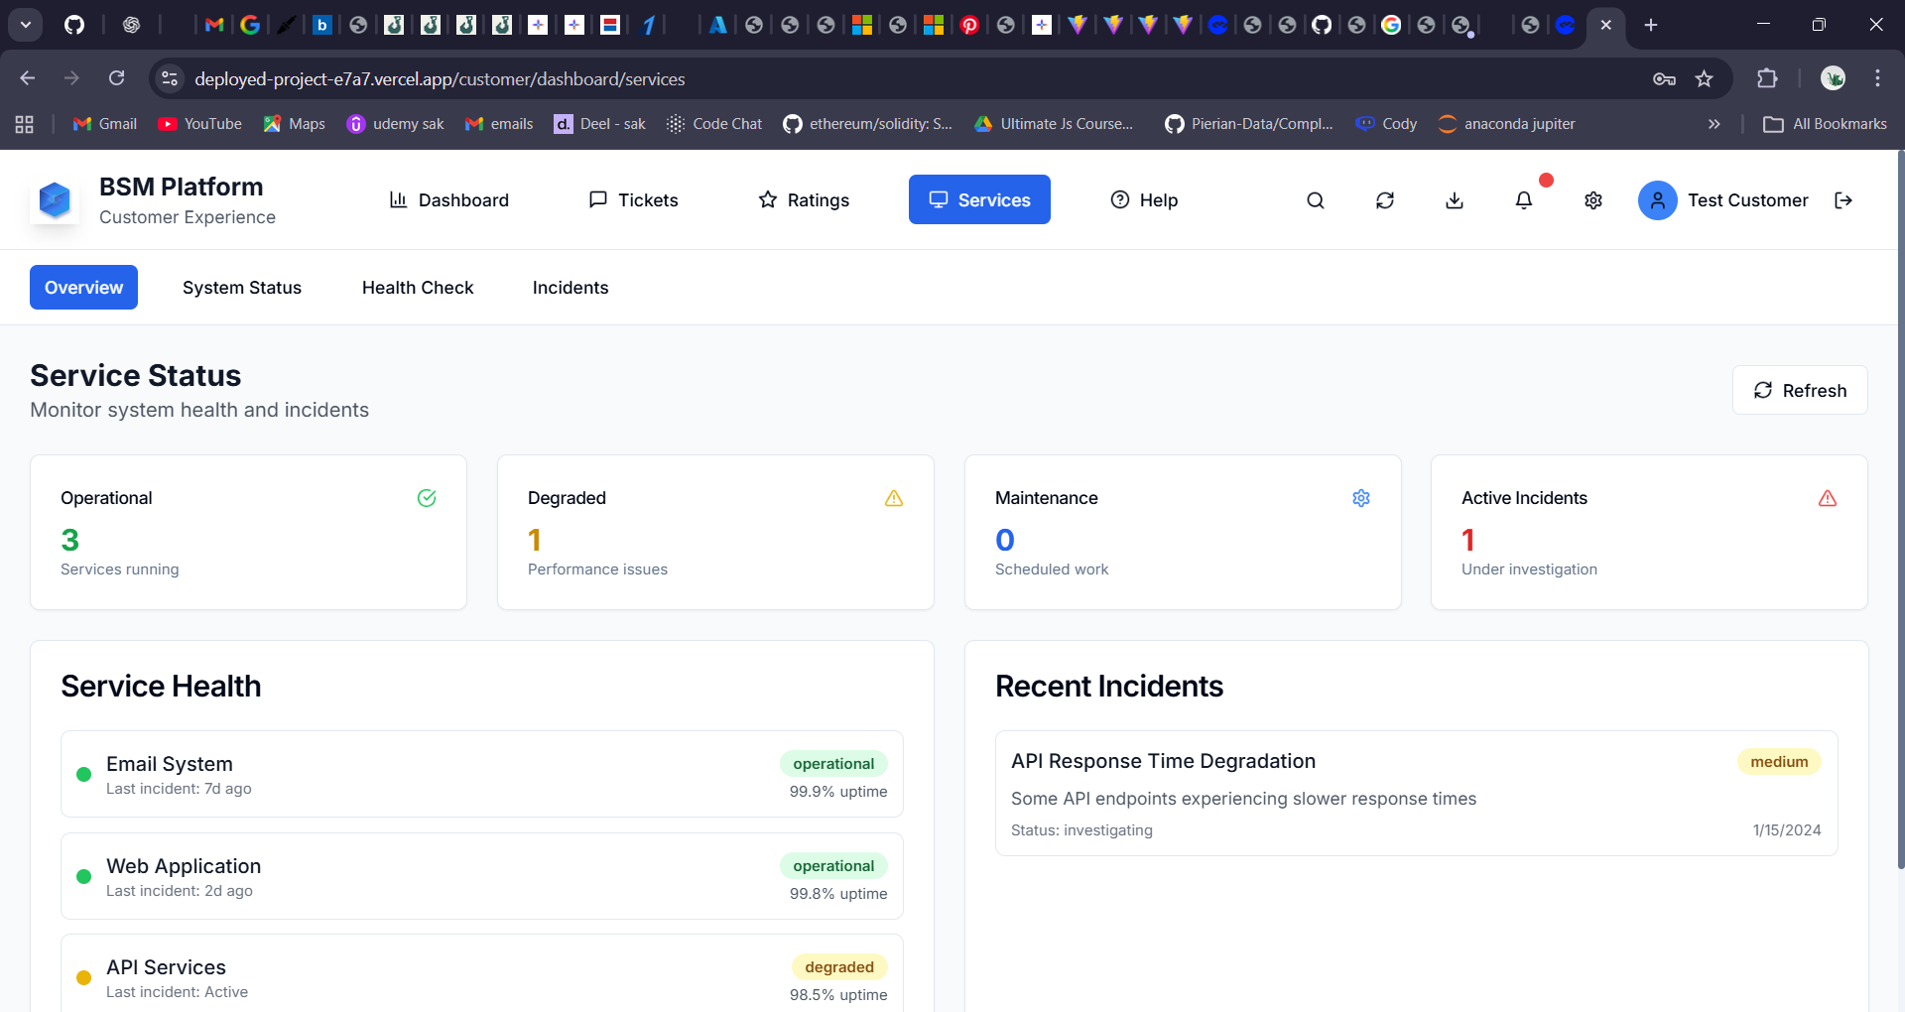
Task: Click 'Status: investigating' text
Action: tap(1081, 830)
